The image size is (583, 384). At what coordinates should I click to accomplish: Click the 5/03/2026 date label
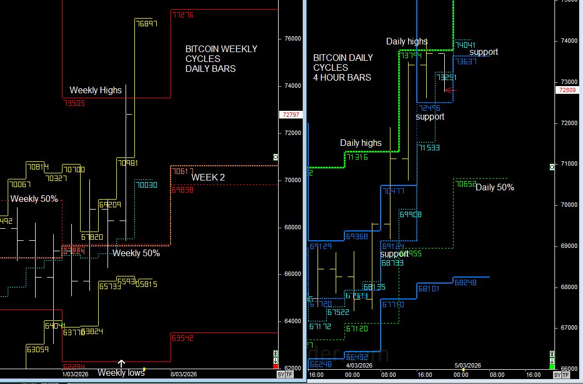coord(468,365)
